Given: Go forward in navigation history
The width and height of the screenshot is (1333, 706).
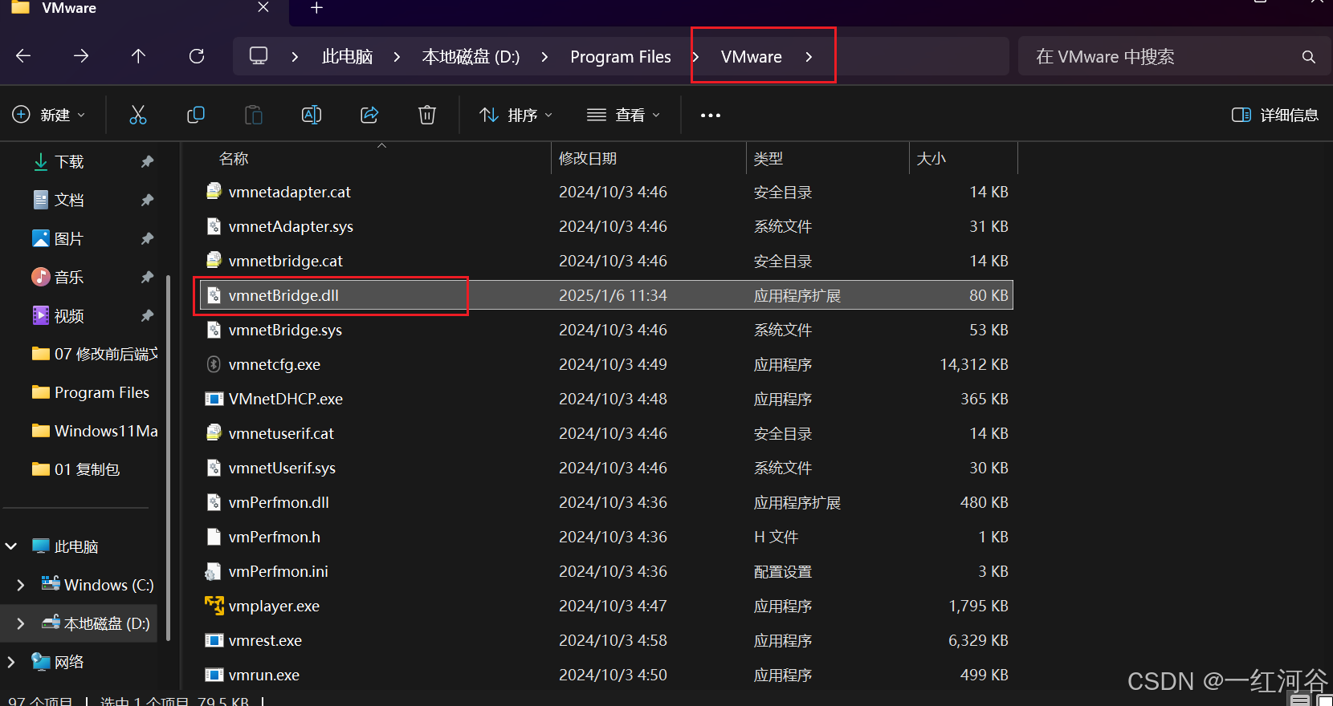Looking at the screenshot, I should (x=81, y=56).
